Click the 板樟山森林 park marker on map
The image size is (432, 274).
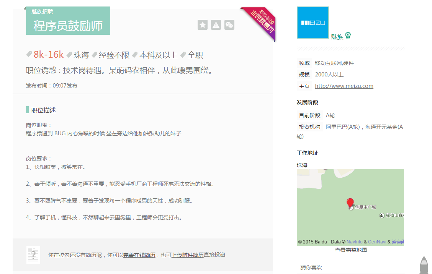click(x=381, y=216)
